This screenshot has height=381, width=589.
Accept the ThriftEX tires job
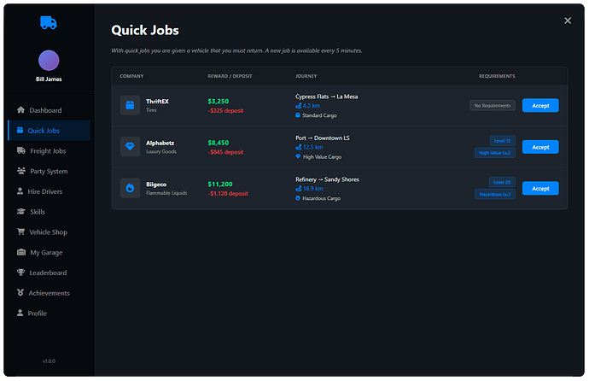[539, 106]
